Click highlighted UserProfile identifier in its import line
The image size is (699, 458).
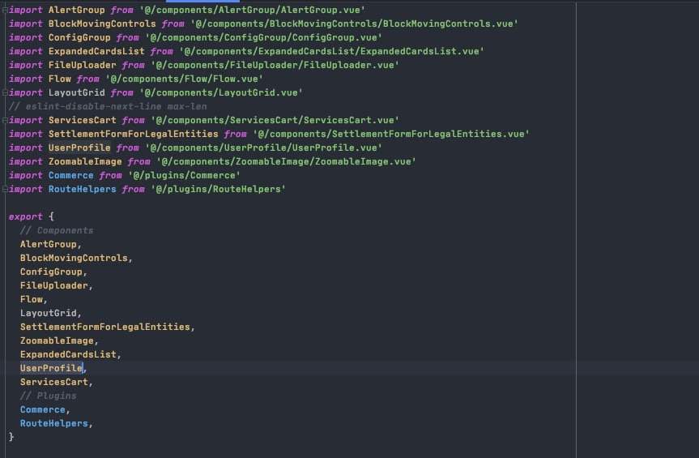(x=79, y=148)
